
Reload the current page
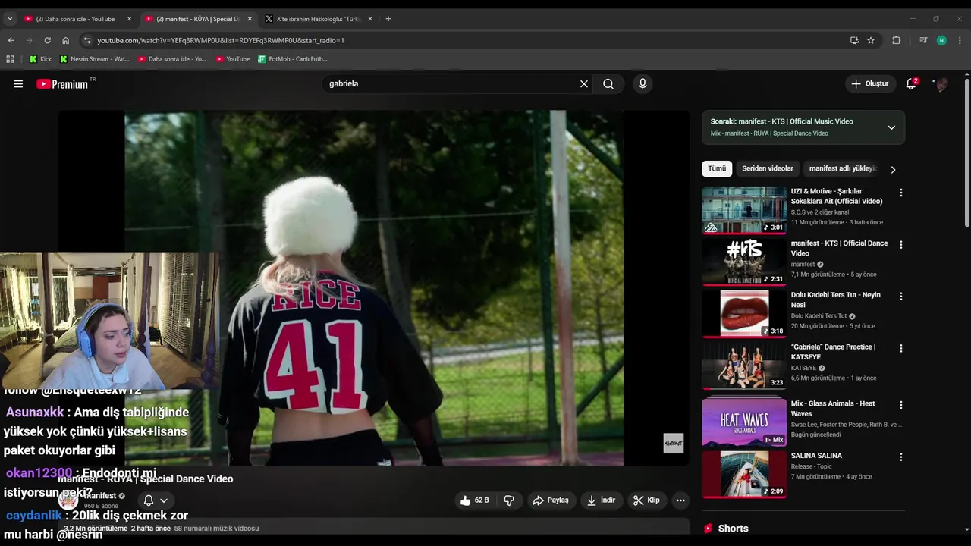(47, 40)
